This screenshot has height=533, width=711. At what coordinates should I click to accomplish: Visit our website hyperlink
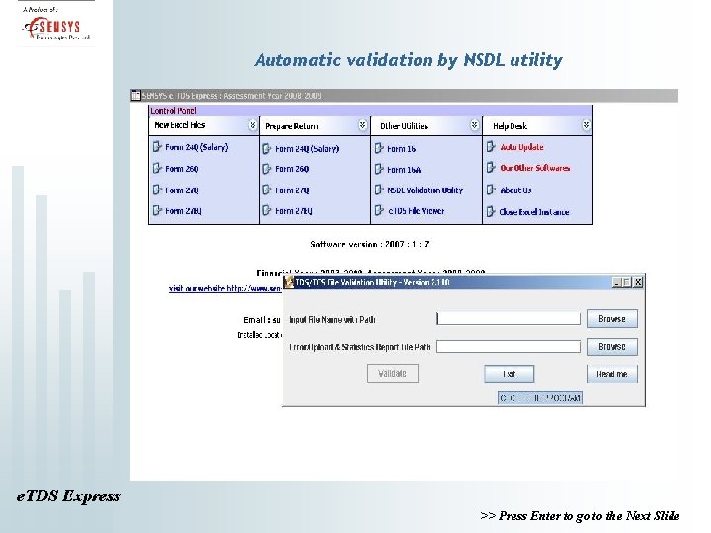click(225, 288)
